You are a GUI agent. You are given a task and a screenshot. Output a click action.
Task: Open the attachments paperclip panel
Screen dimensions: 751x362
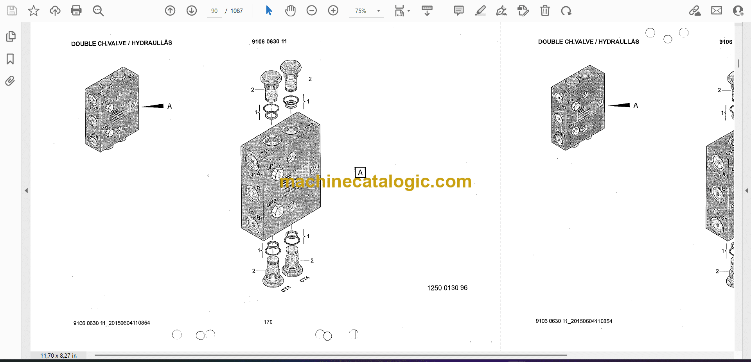tap(10, 81)
